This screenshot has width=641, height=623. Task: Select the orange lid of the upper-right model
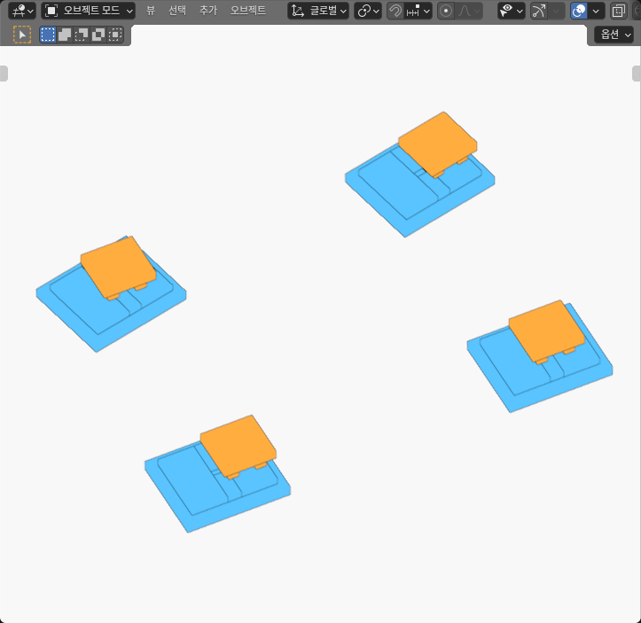[437, 143]
